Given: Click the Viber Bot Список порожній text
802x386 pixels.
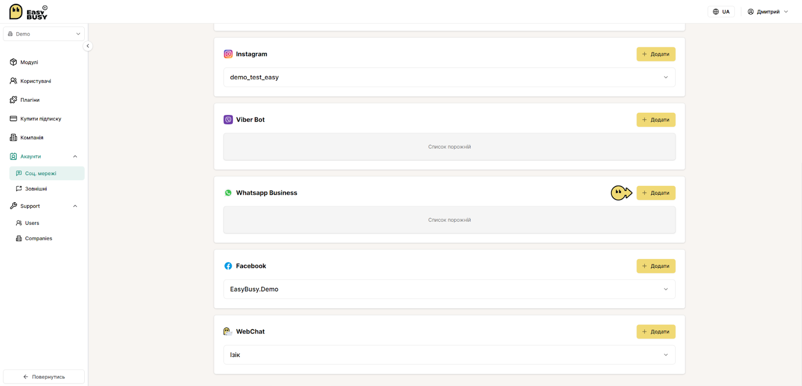Looking at the screenshot, I should 449,147.
